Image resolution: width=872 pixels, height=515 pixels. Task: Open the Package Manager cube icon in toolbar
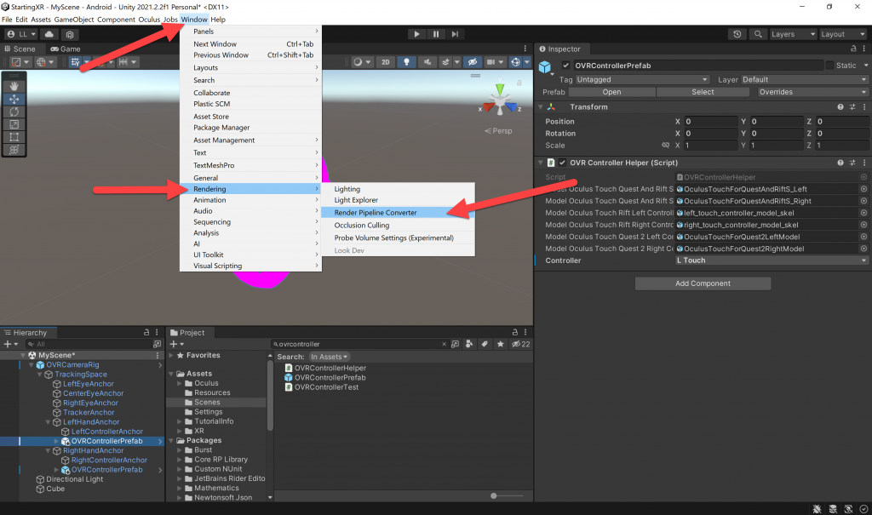[70, 35]
